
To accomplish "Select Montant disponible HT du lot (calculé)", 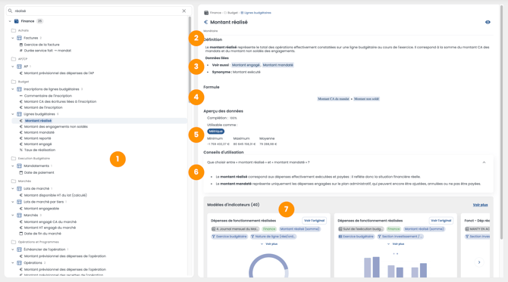I will [55, 195].
